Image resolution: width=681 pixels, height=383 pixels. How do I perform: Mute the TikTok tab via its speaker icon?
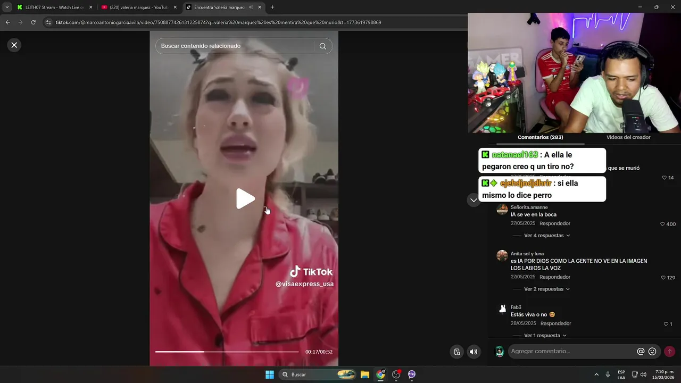tap(251, 7)
